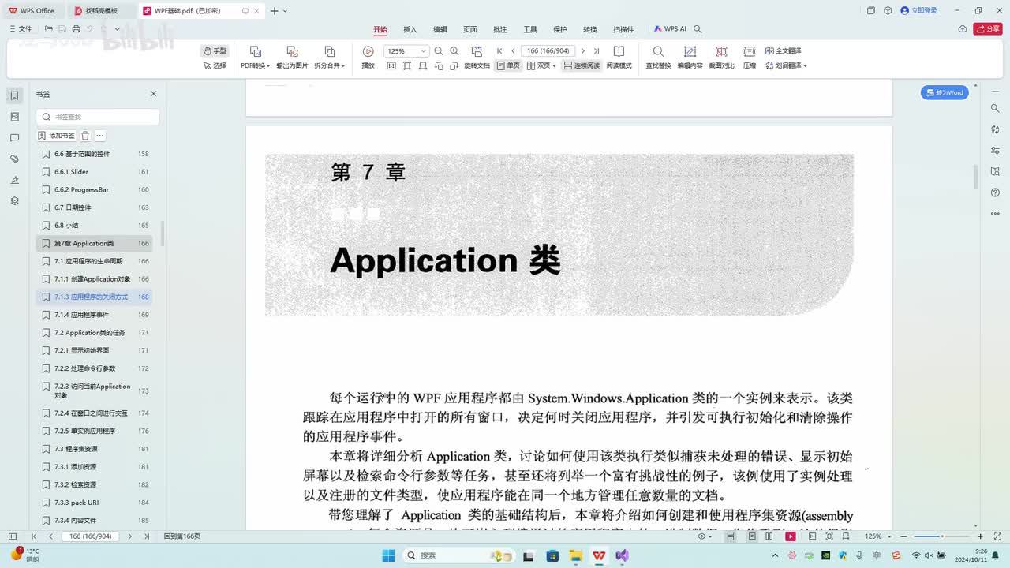Switch to the Page (页面) tab
The image size is (1010, 568).
(x=470, y=29)
